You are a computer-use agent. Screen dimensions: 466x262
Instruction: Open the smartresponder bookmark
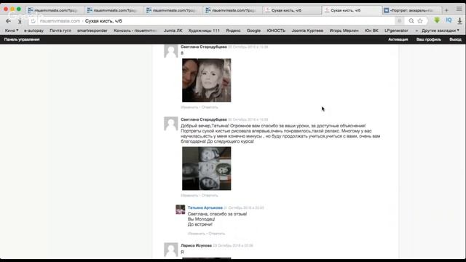click(x=92, y=31)
